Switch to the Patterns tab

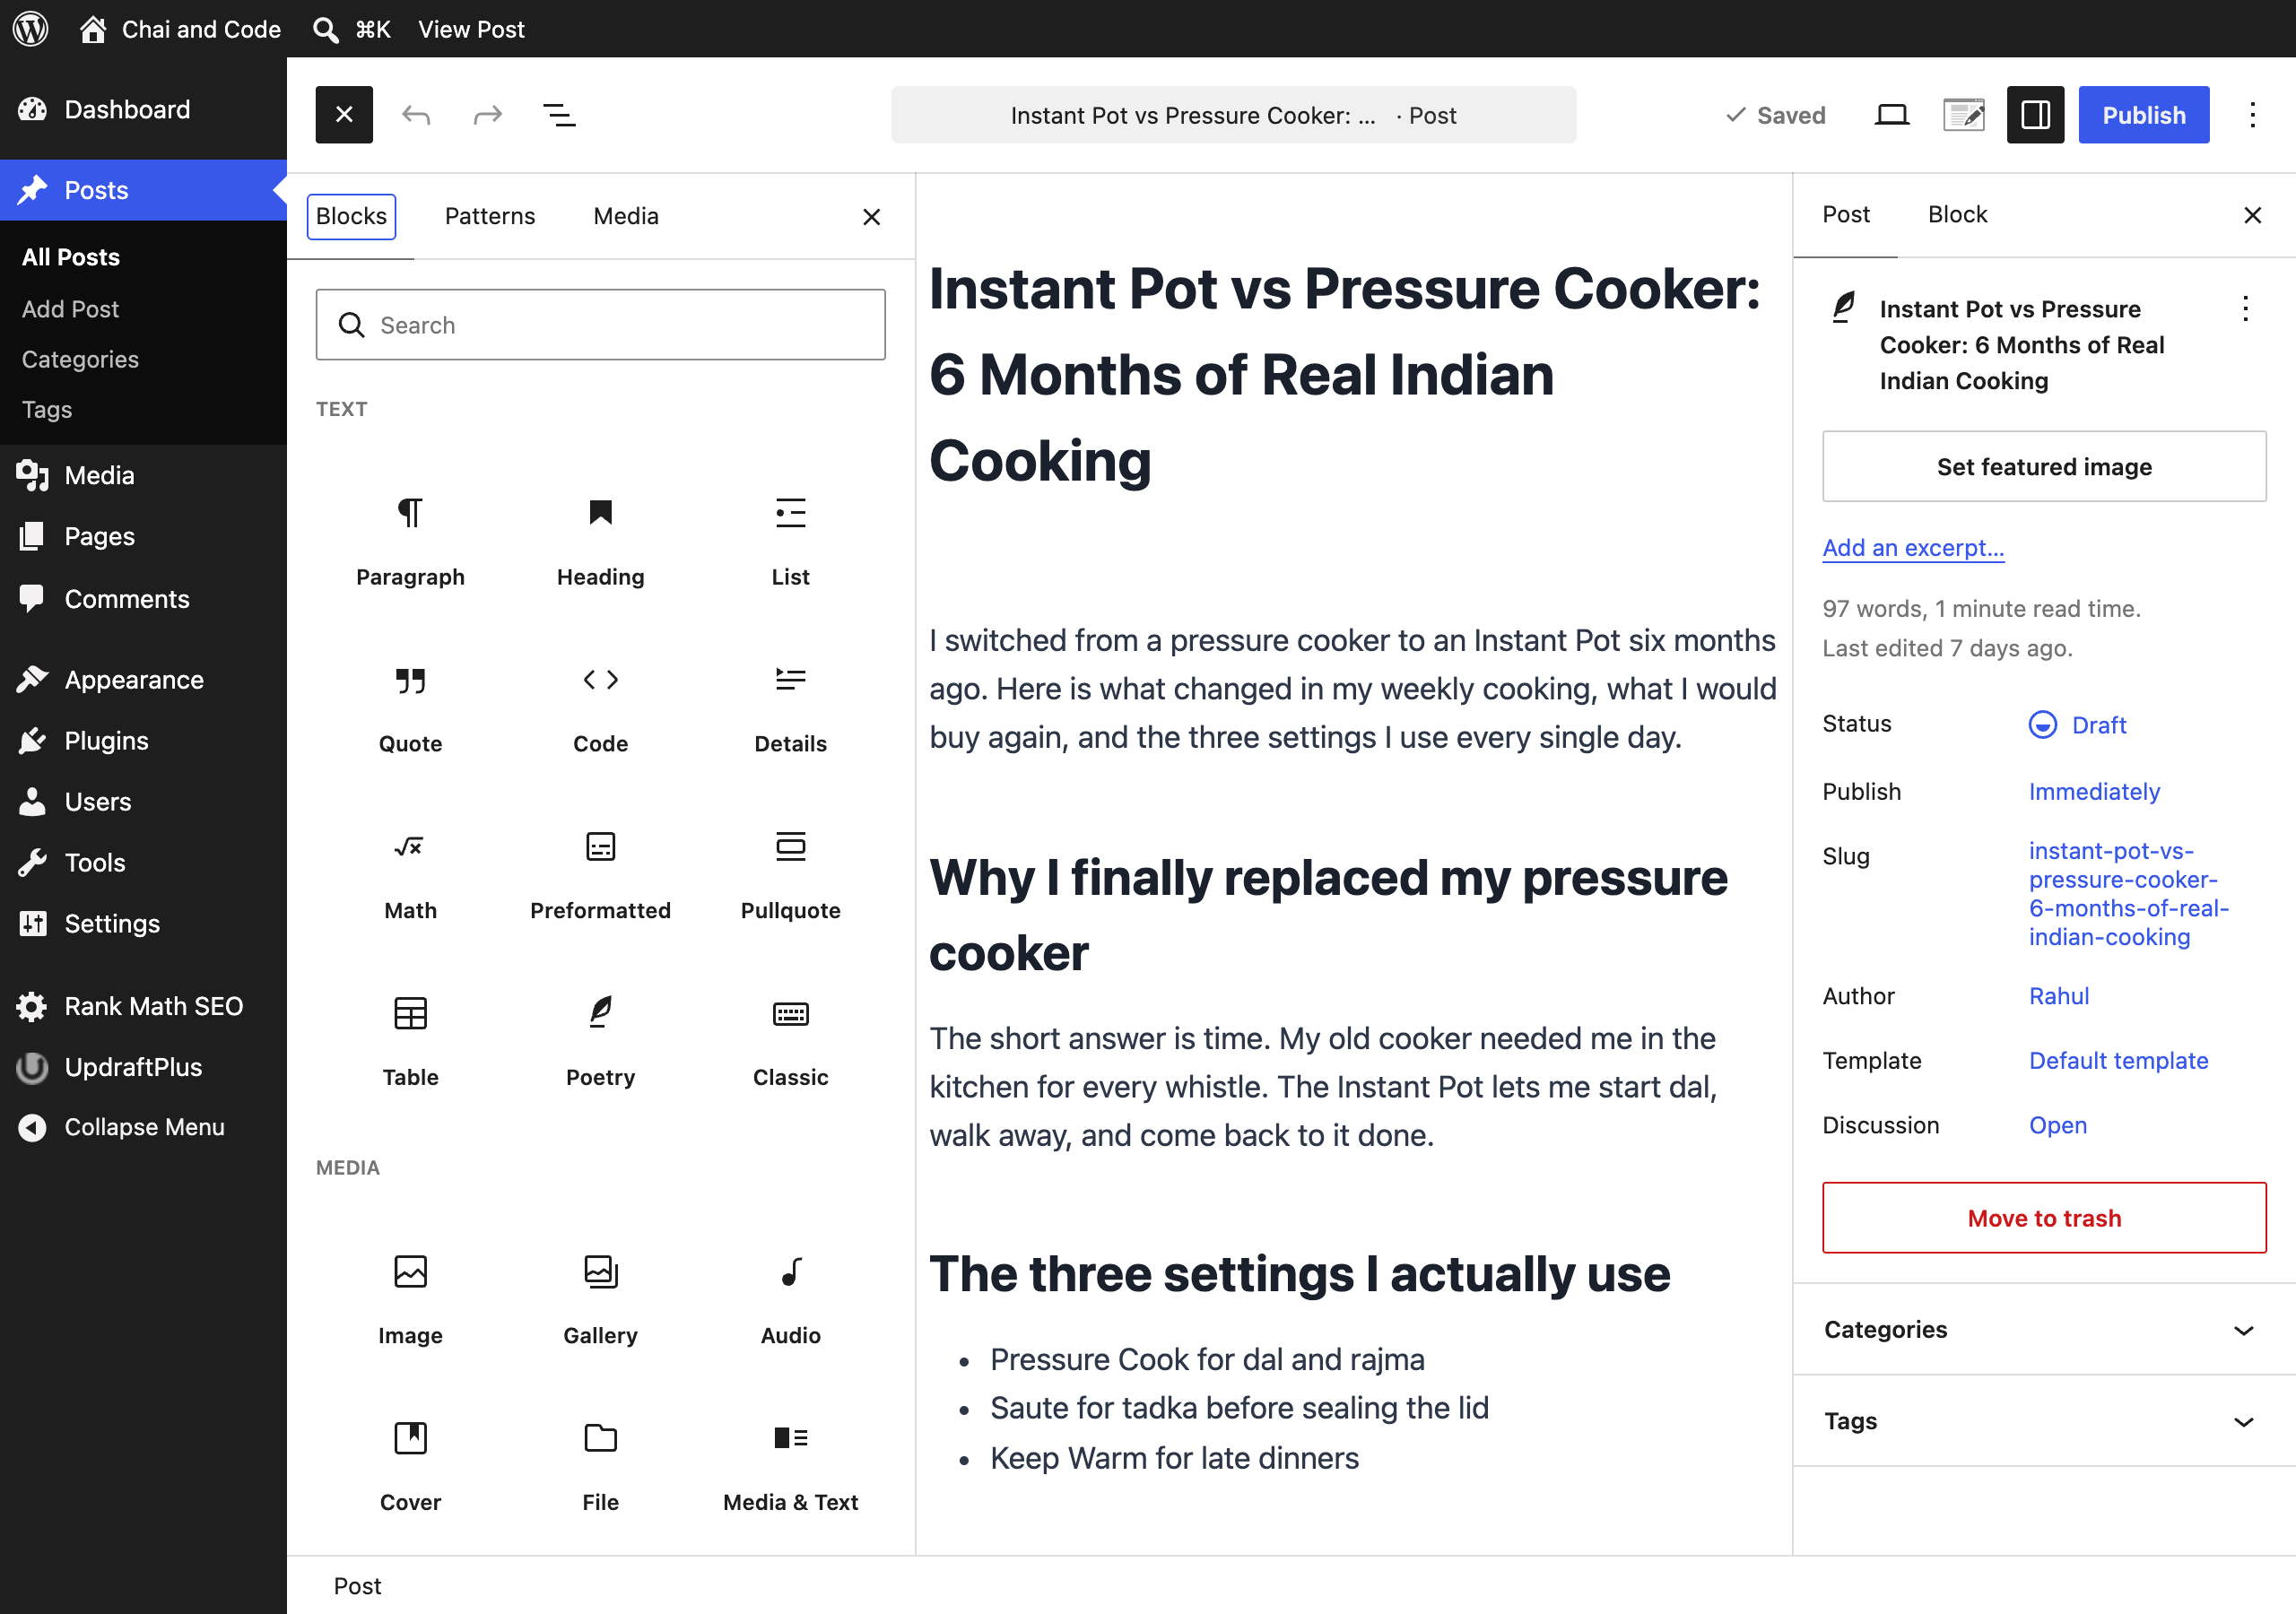click(x=490, y=216)
